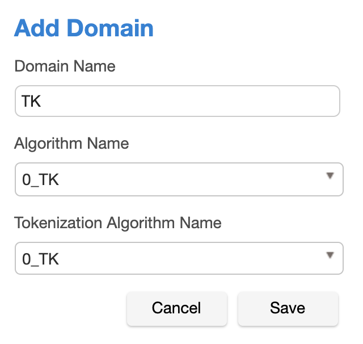The image size is (363, 344).
Task: Place cursor after TK in Domain Name
Action: point(43,102)
